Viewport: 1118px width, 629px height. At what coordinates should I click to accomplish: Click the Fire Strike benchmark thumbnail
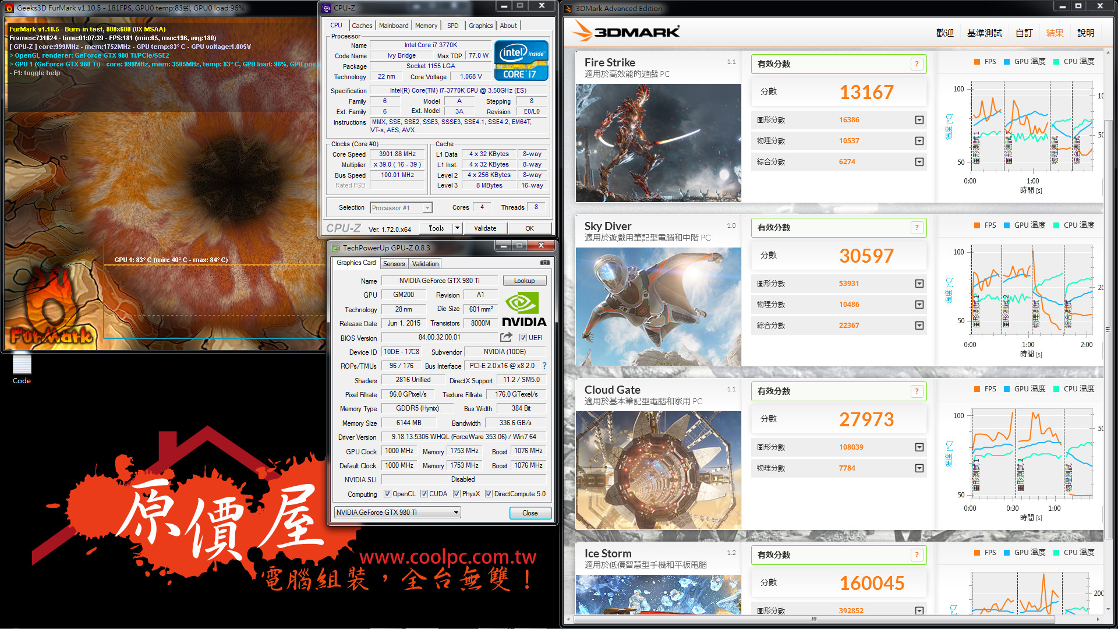pyautogui.click(x=658, y=143)
